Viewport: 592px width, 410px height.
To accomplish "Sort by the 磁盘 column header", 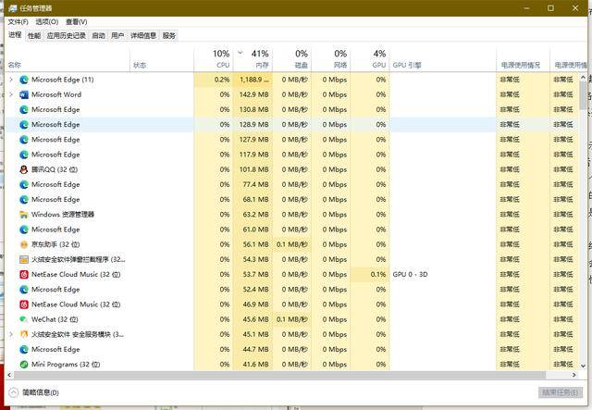I will [292, 58].
